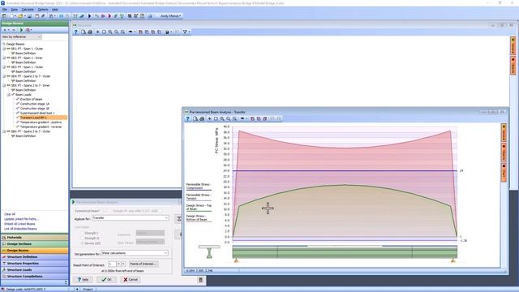
Task: Click the magenta run arrow in the main toolbar
Action: [109, 16]
